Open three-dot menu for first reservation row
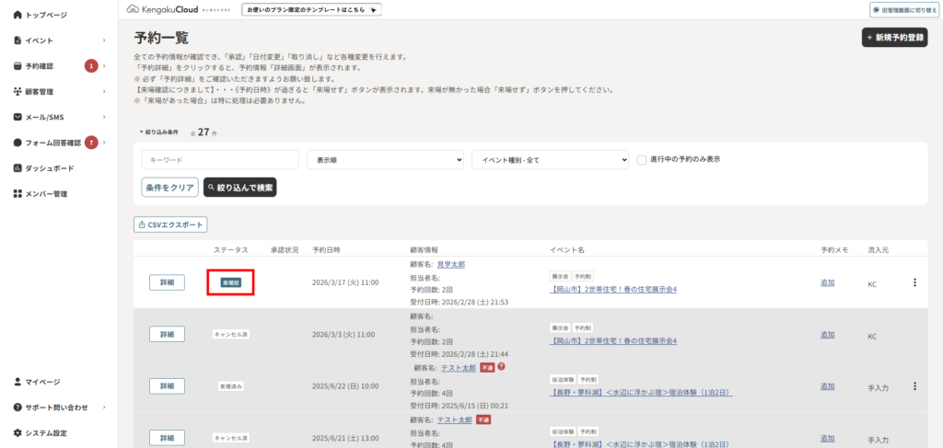 914,282
